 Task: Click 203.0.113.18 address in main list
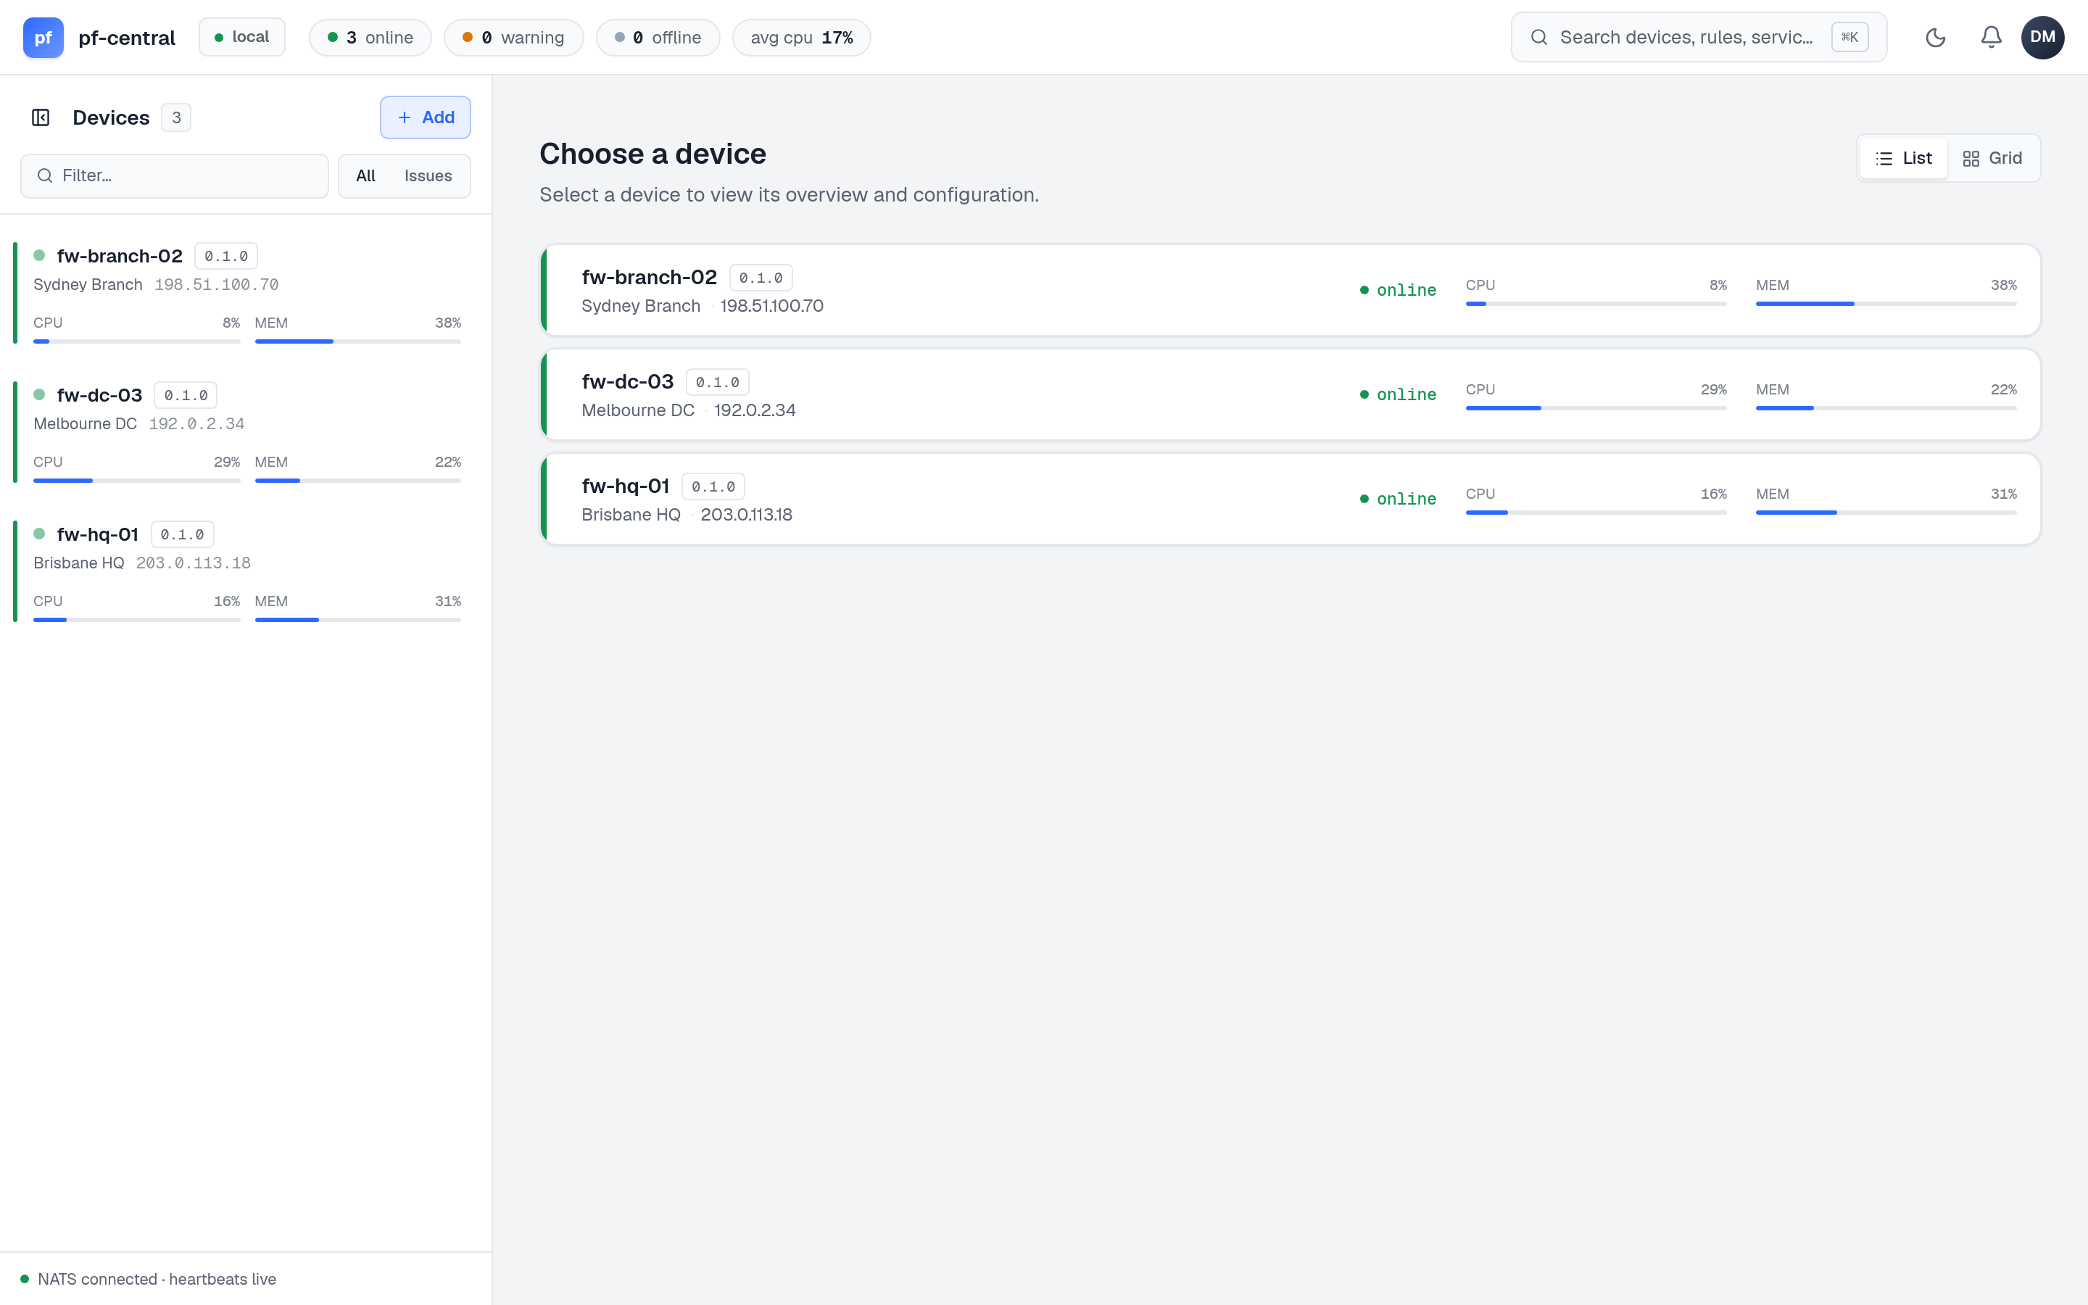pos(746,515)
